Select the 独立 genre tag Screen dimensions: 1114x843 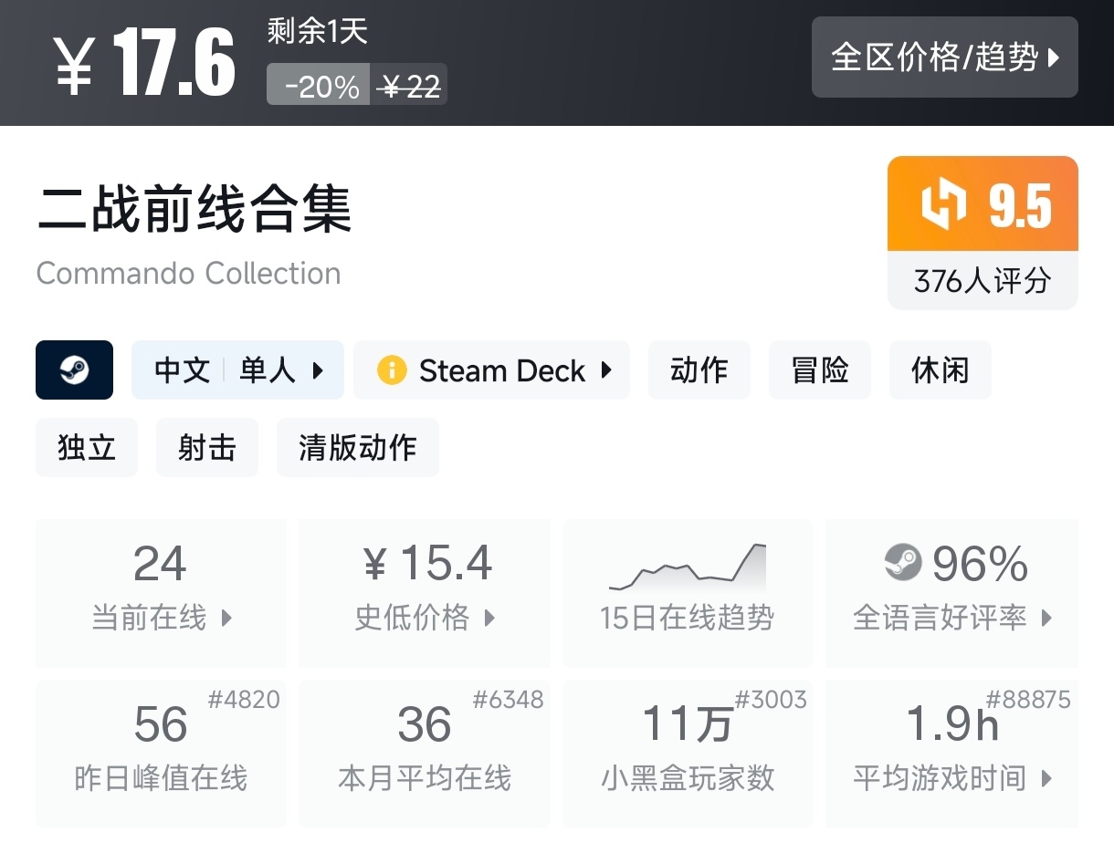(x=87, y=448)
